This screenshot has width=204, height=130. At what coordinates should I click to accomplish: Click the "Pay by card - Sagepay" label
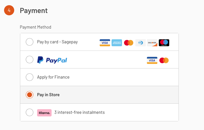point(57,42)
